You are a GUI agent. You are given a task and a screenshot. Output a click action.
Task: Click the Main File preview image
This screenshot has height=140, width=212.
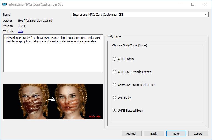point(53,101)
